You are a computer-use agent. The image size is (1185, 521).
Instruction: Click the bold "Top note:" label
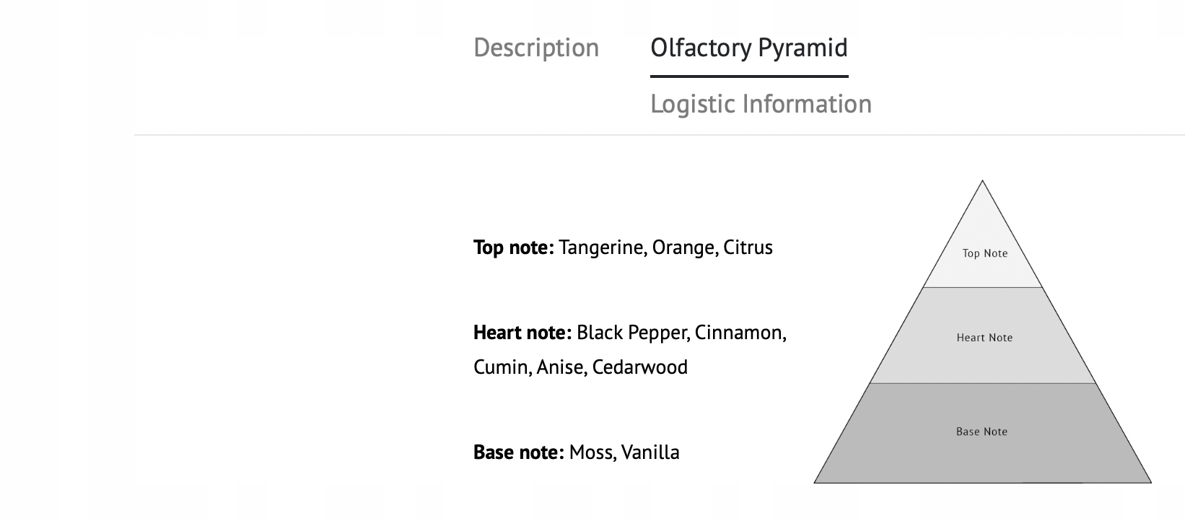coord(513,248)
